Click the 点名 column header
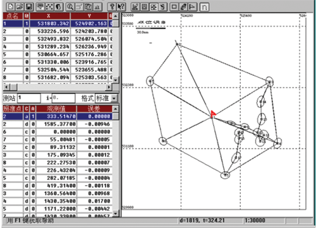The width and height of the screenshot is (316, 228). (13, 16)
